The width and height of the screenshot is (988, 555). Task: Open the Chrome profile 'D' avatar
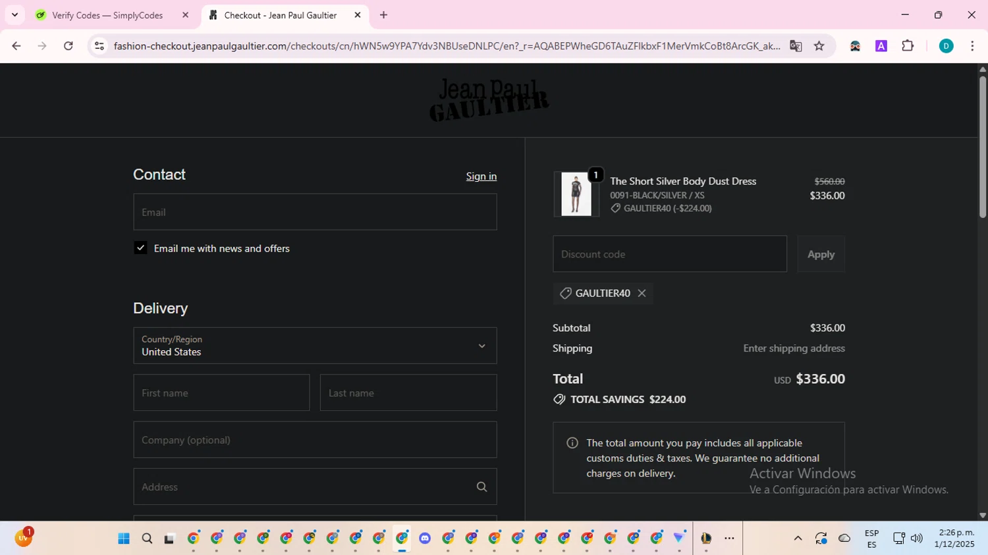[x=946, y=45]
